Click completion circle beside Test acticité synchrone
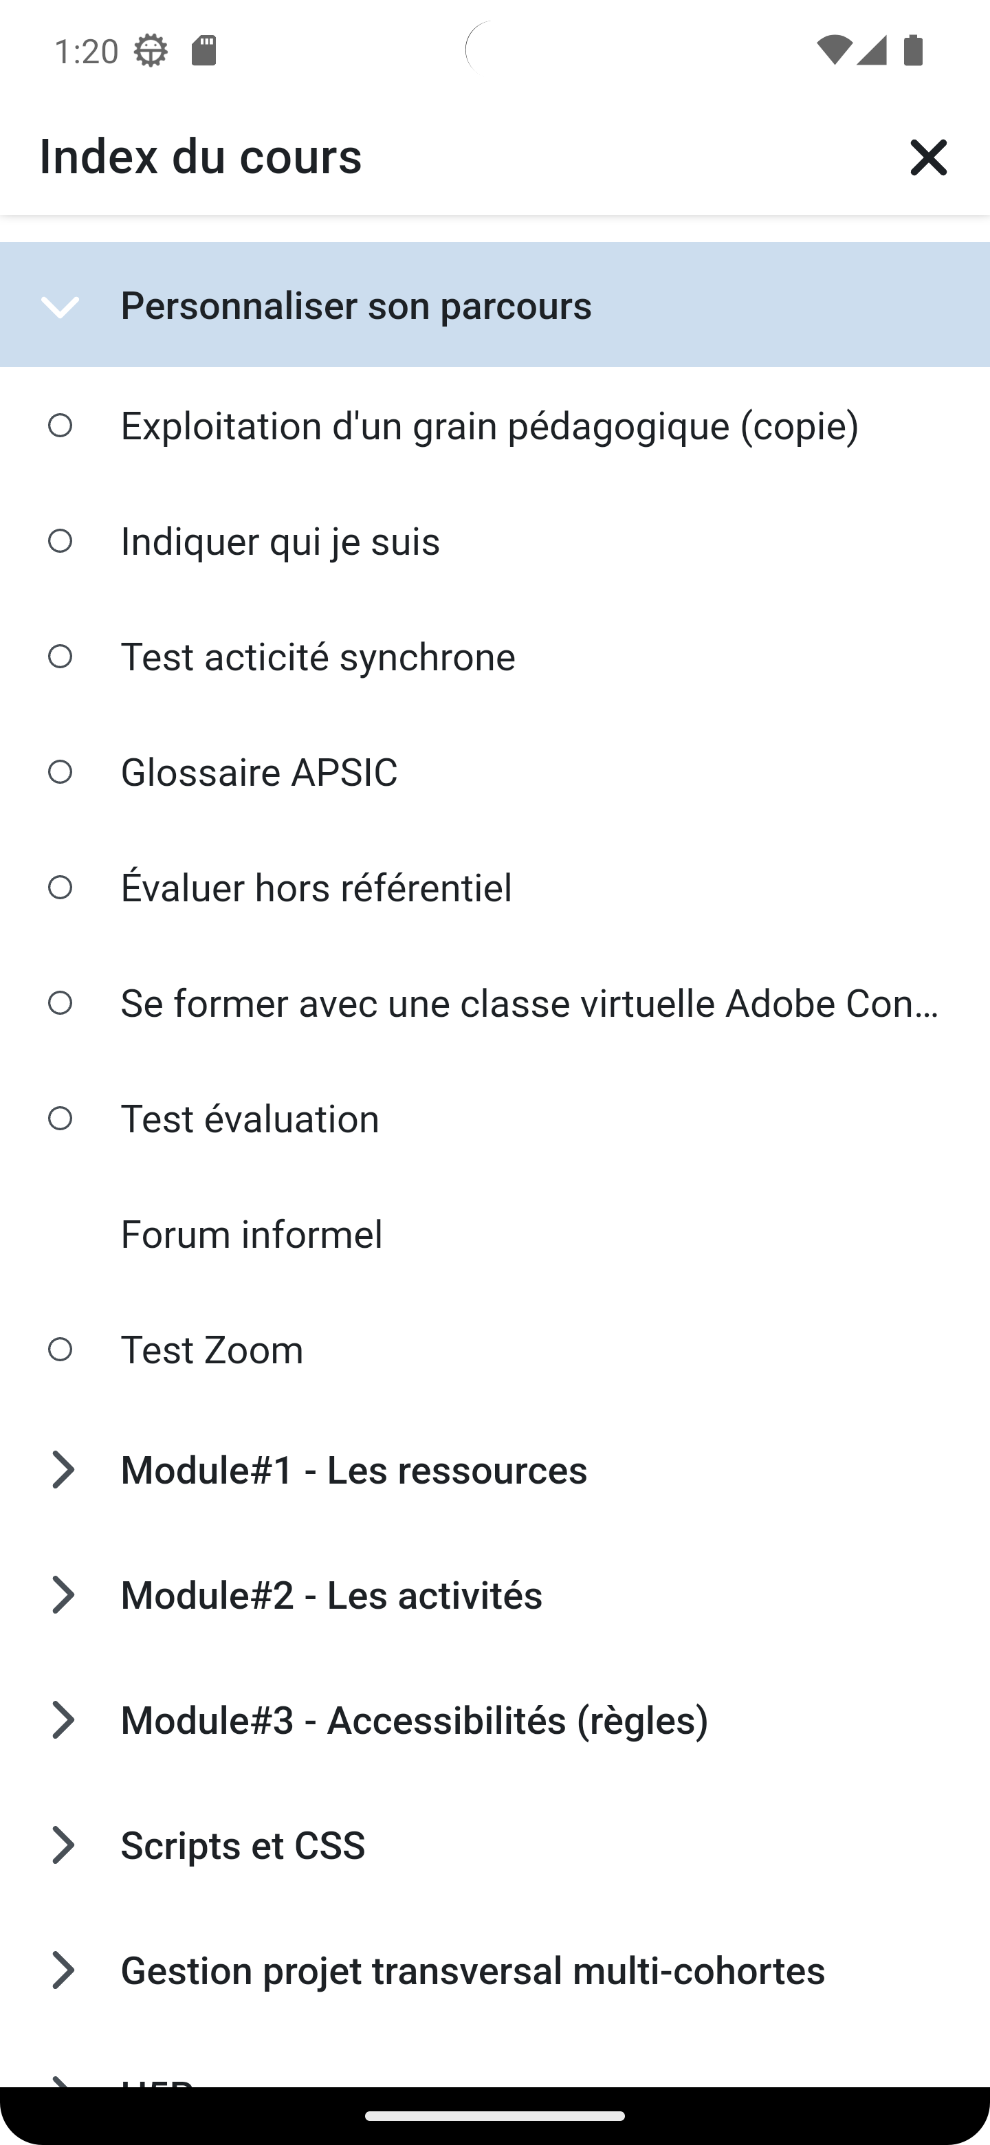This screenshot has height=2145, width=990. point(60,656)
